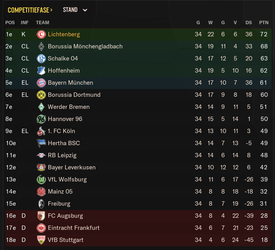
Task: Open the Stand view dropdown
Action: tap(75, 10)
